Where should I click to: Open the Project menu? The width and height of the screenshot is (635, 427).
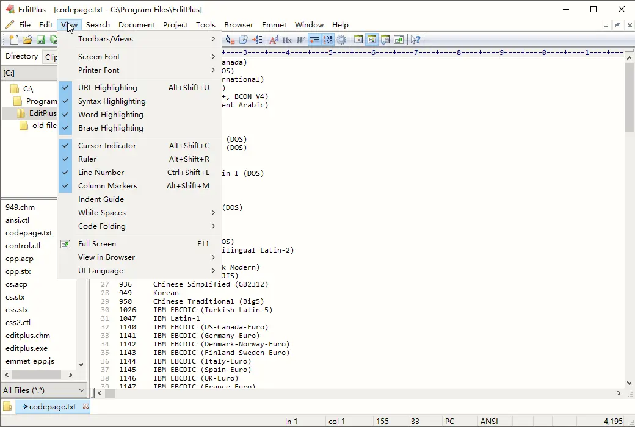point(175,24)
